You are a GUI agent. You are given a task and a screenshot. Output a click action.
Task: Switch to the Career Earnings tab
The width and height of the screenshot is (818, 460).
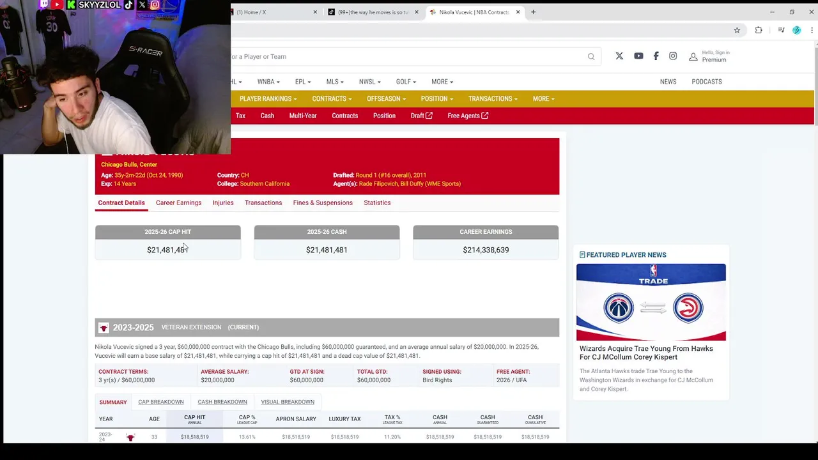coord(178,203)
